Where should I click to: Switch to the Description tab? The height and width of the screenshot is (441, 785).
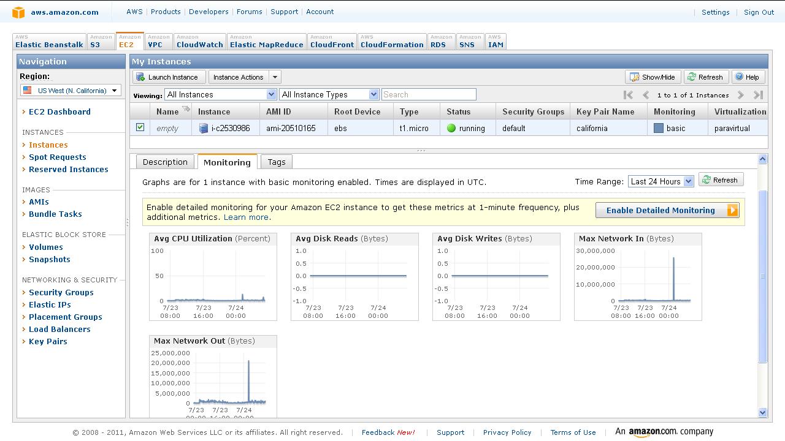tap(165, 162)
